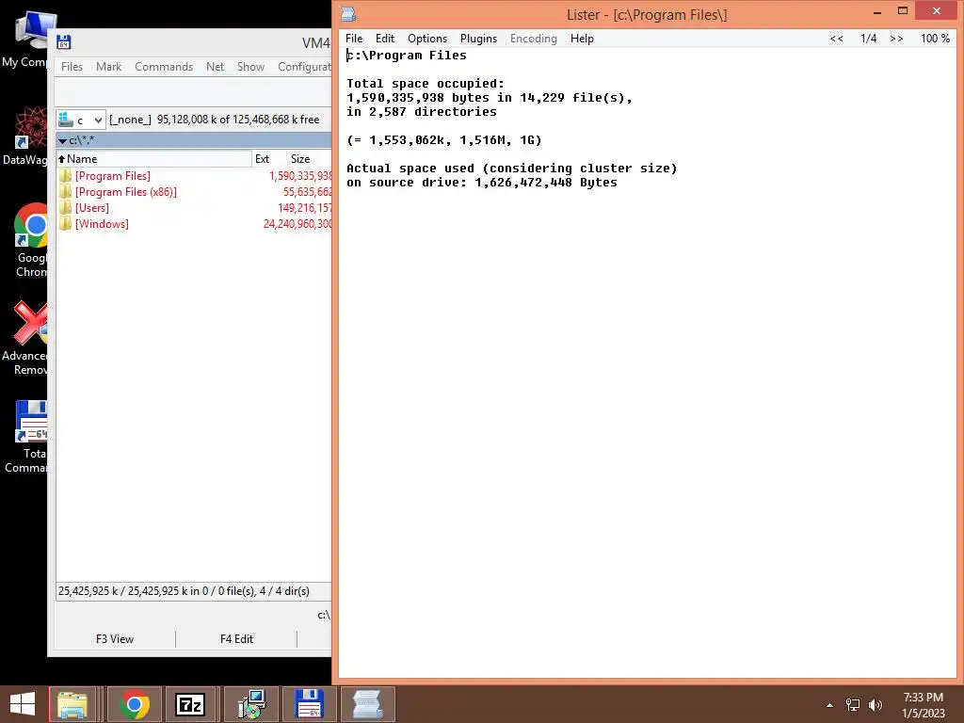Open 7-Zip from the taskbar
The width and height of the screenshot is (964, 723).
coord(189,704)
